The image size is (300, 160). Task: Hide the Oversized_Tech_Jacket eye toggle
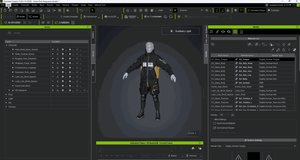(53, 72)
